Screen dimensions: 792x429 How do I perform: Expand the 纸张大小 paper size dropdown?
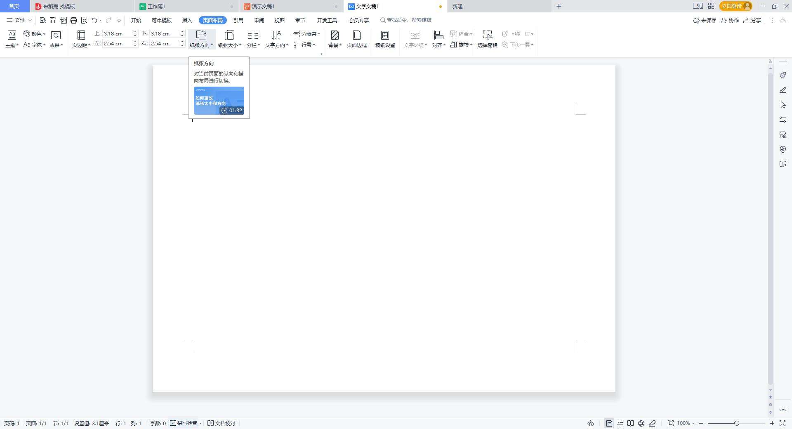(x=229, y=45)
